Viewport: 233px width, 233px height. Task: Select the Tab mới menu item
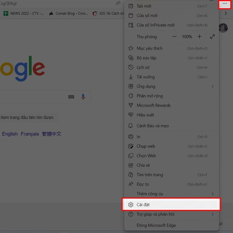coord(171,6)
